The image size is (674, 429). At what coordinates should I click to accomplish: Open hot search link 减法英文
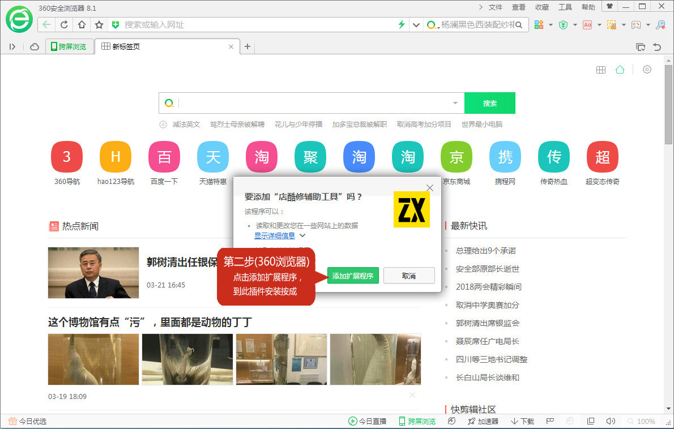(x=186, y=124)
